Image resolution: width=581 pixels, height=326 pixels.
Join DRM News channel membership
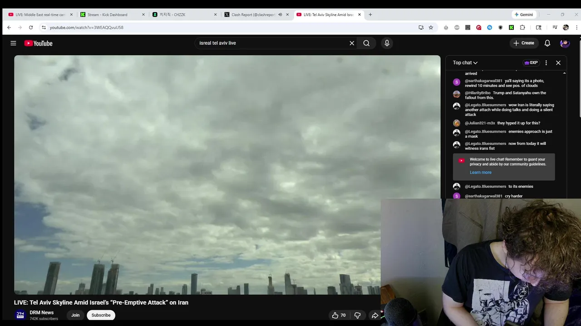[x=75, y=315]
